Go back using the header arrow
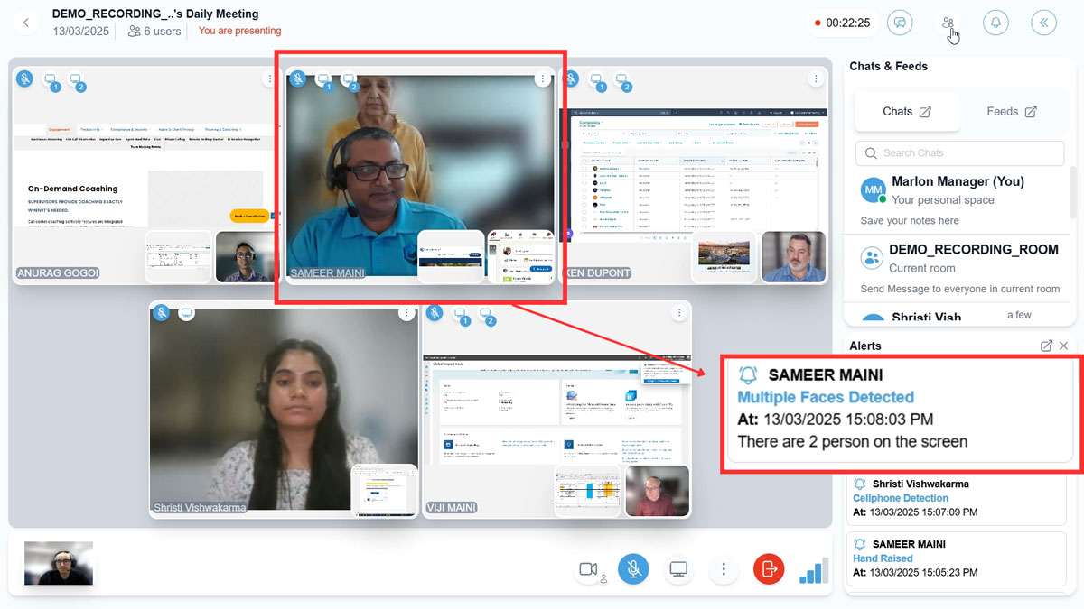 pyautogui.click(x=26, y=23)
